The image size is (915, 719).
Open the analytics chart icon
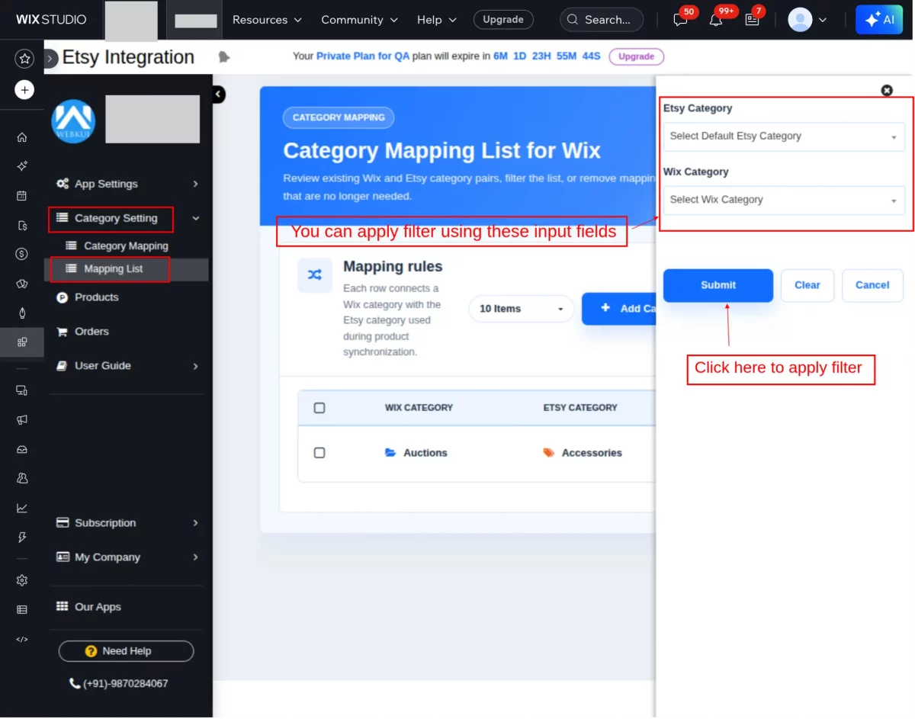(x=22, y=508)
